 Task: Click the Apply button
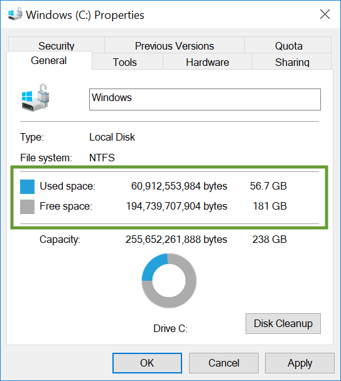click(x=300, y=363)
